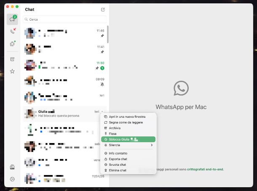Click the chat list scrollbar
257x191 pixels.
point(108,34)
